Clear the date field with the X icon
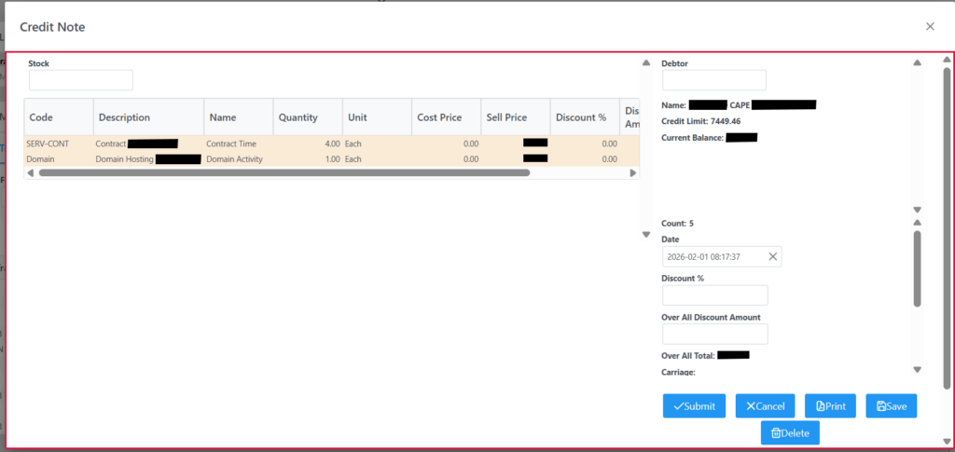This screenshot has height=452, width=955. pos(772,256)
